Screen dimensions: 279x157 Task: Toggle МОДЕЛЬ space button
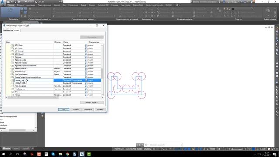pos(147,149)
